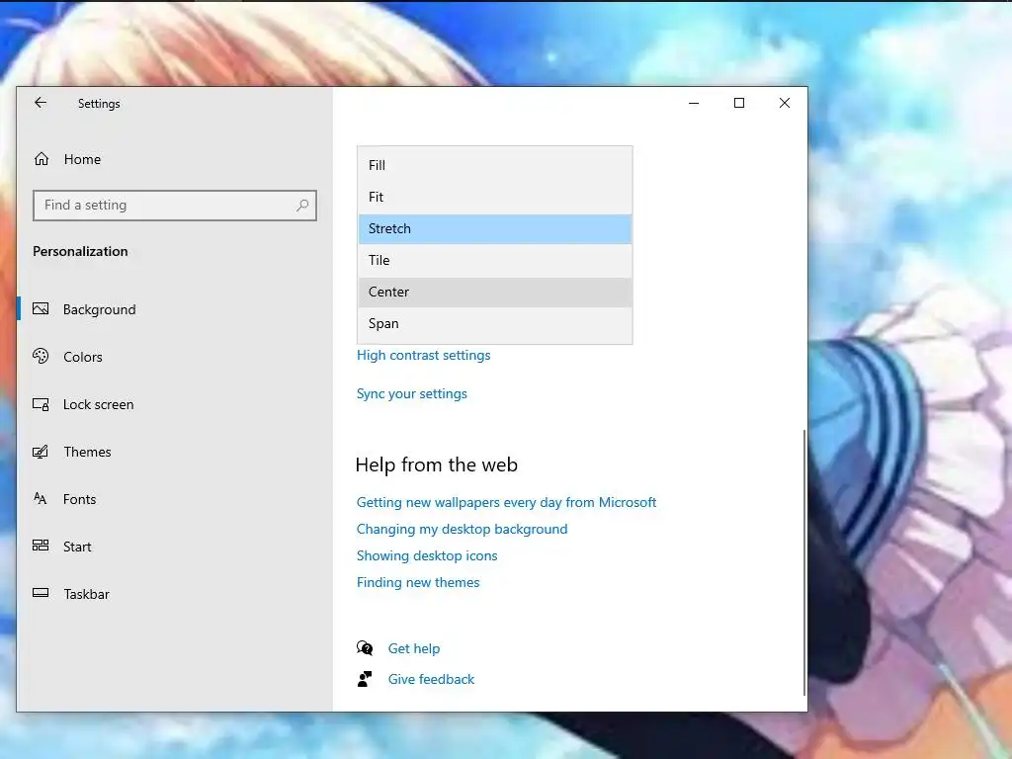1012x759 pixels.
Task: Pick Tile in the dropdown list
Action: point(495,260)
